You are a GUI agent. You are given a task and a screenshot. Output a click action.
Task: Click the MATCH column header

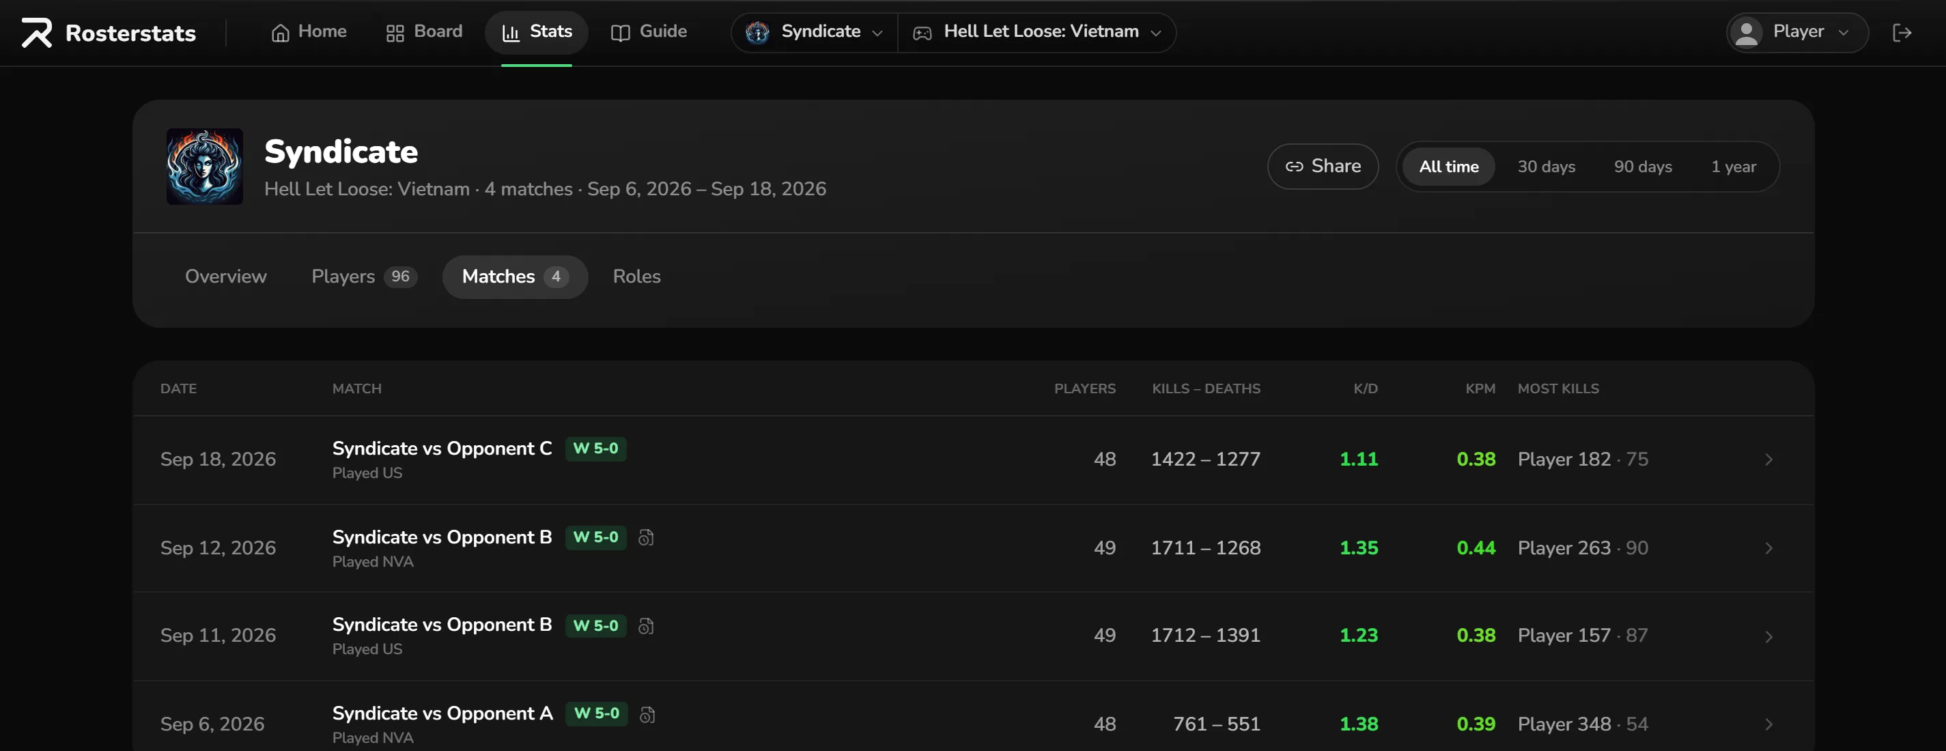pyautogui.click(x=356, y=388)
